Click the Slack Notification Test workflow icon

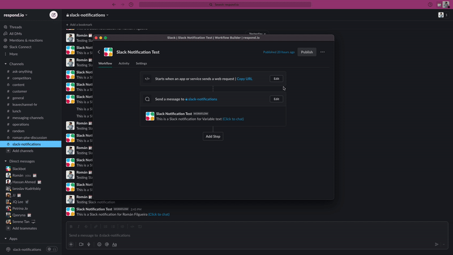pos(108,52)
